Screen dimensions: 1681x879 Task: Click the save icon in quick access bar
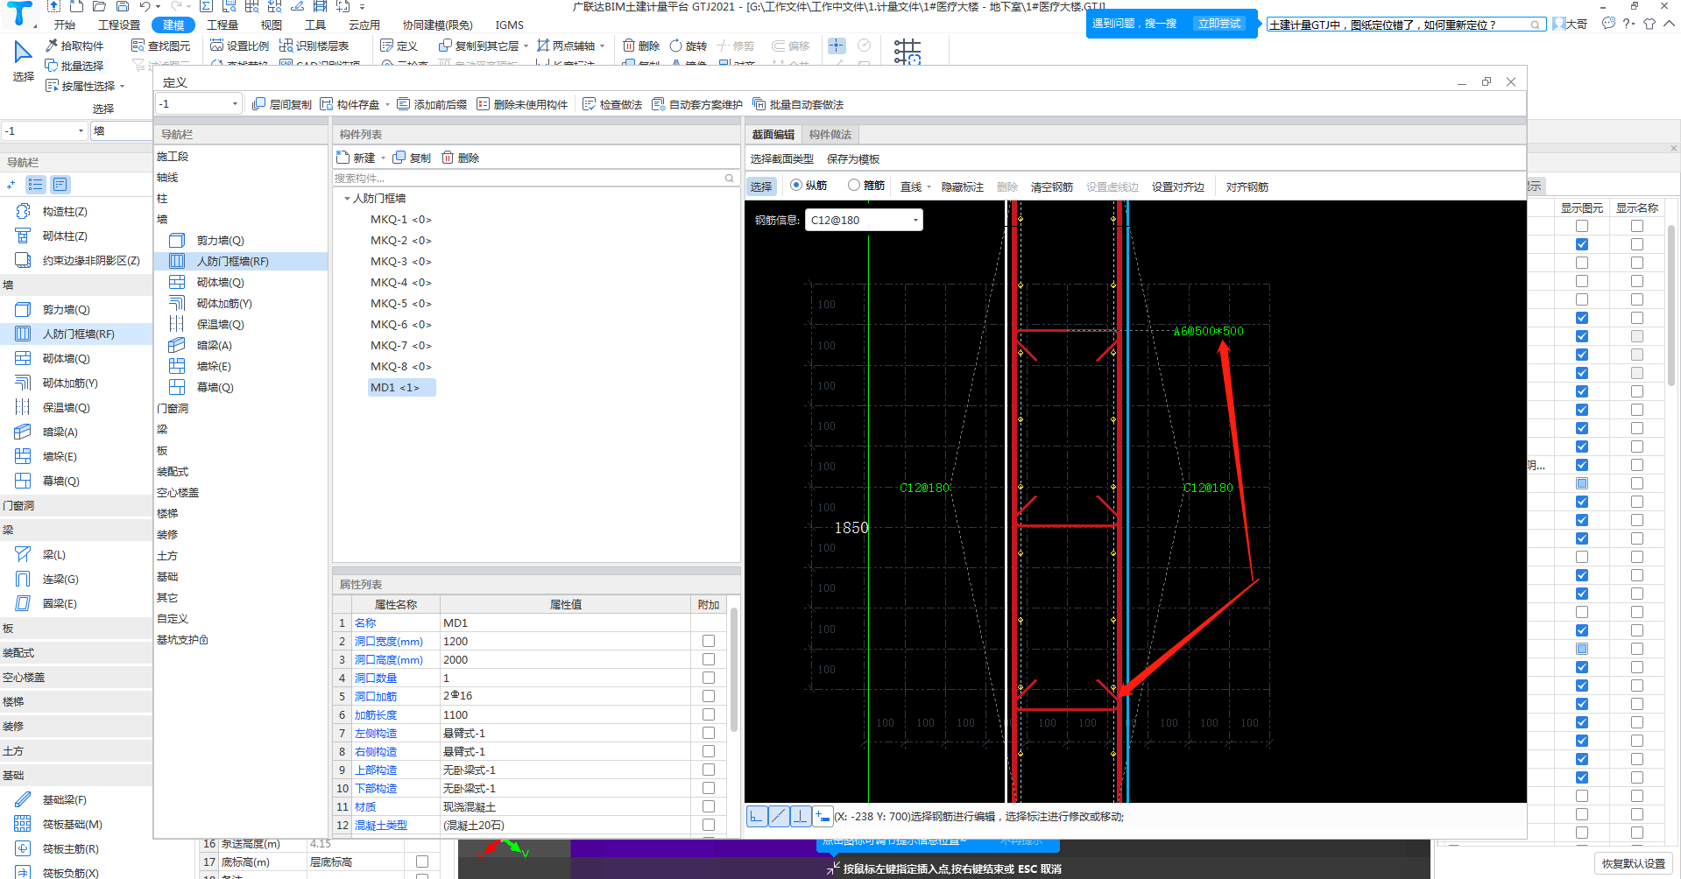point(123,6)
